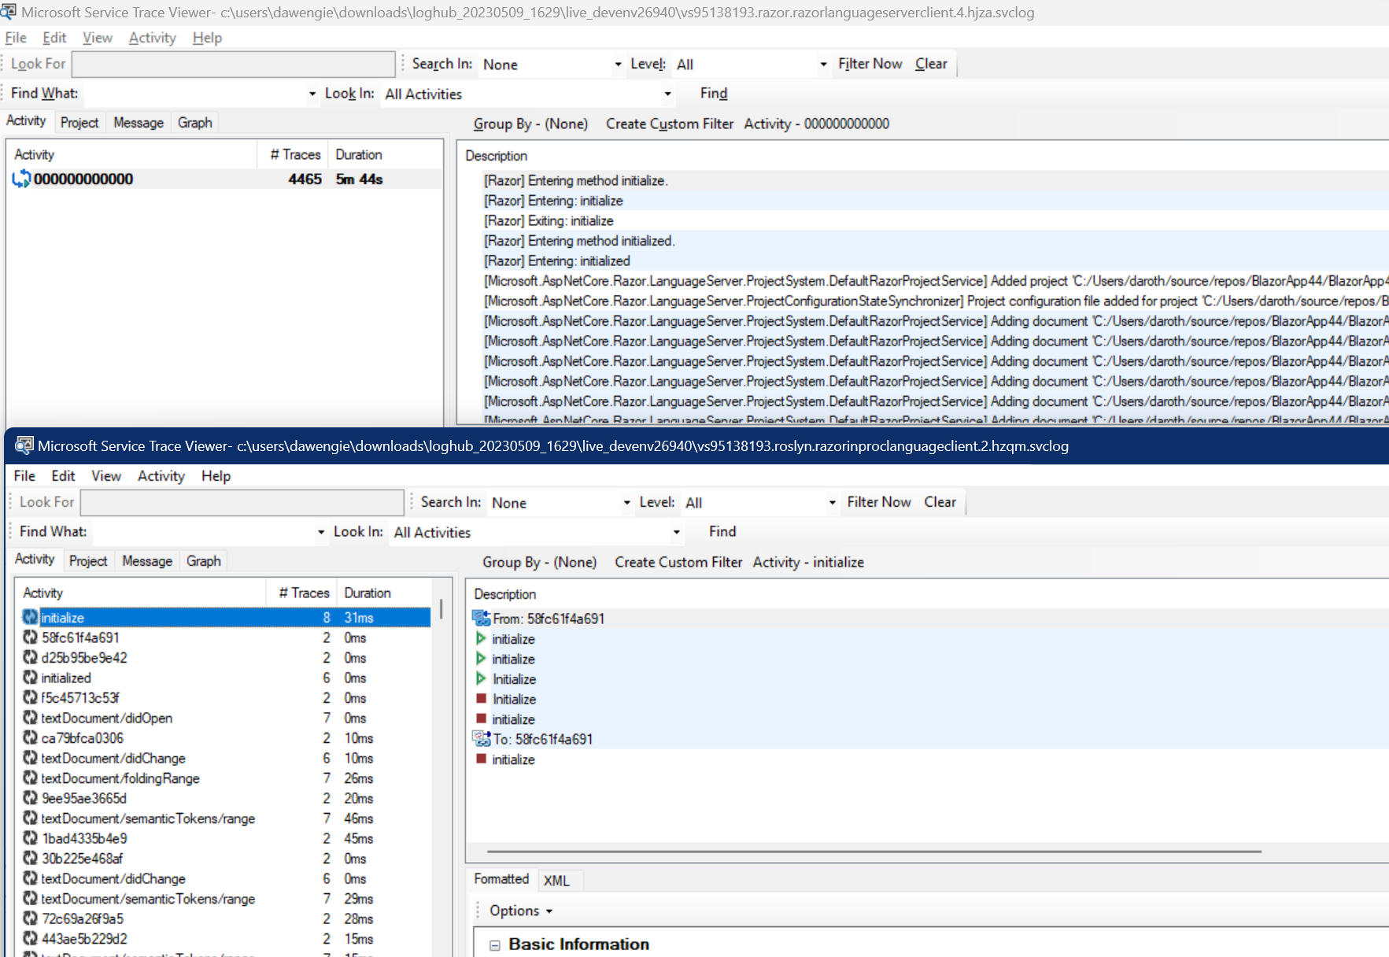This screenshot has height=957, width=1389.
Task: Click "Create Custom Filter"
Action: coord(678,562)
